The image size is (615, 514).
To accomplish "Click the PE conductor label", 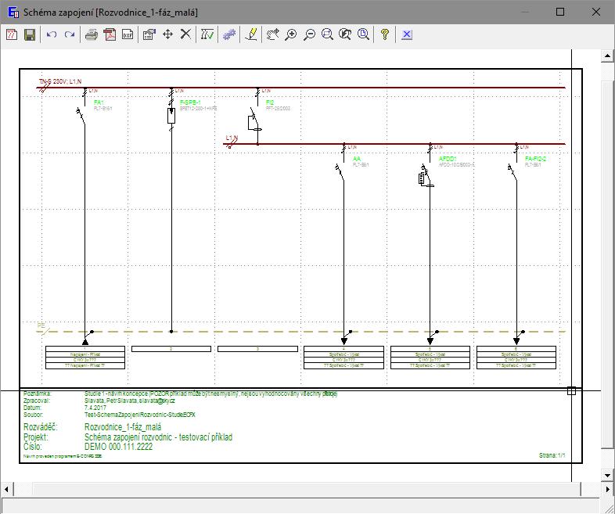I will coord(41,325).
